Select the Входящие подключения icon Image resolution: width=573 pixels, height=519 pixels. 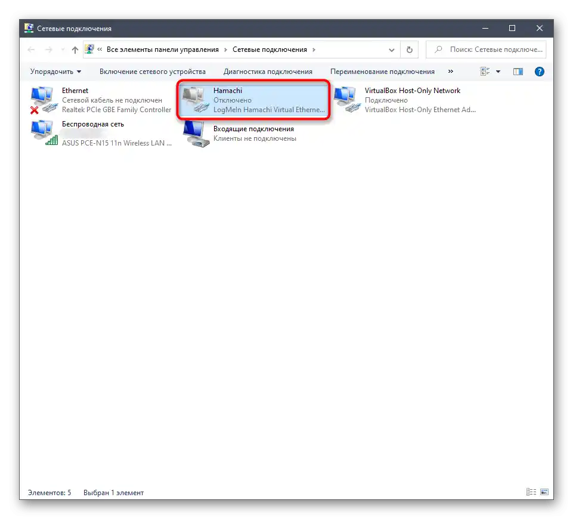click(196, 134)
